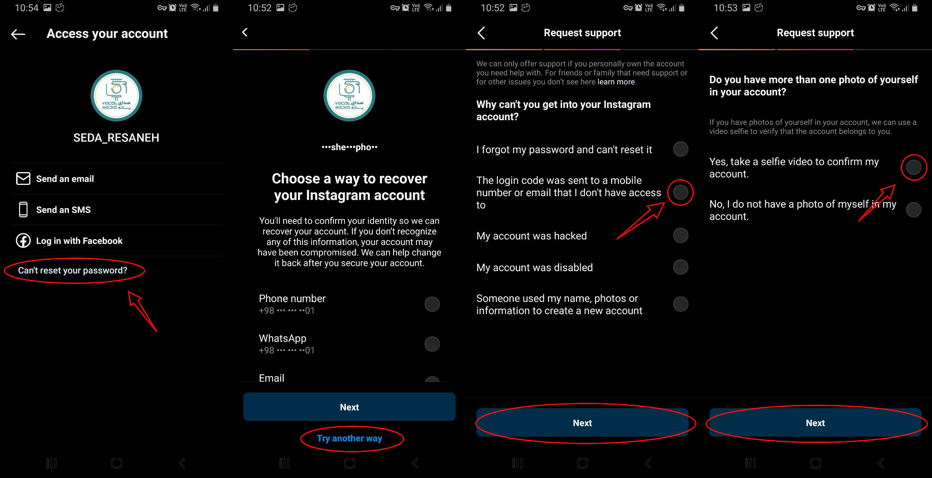Select 'Log in with Facebook' menu option
Image resolution: width=932 pixels, height=478 pixels.
pos(79,240)
